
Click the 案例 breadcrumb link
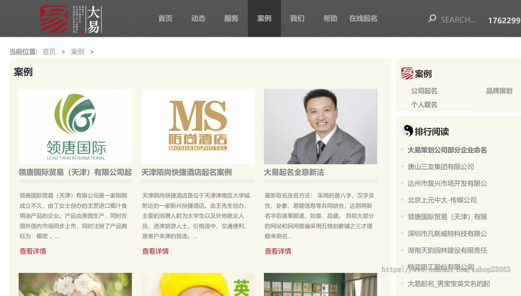point(78,52)
